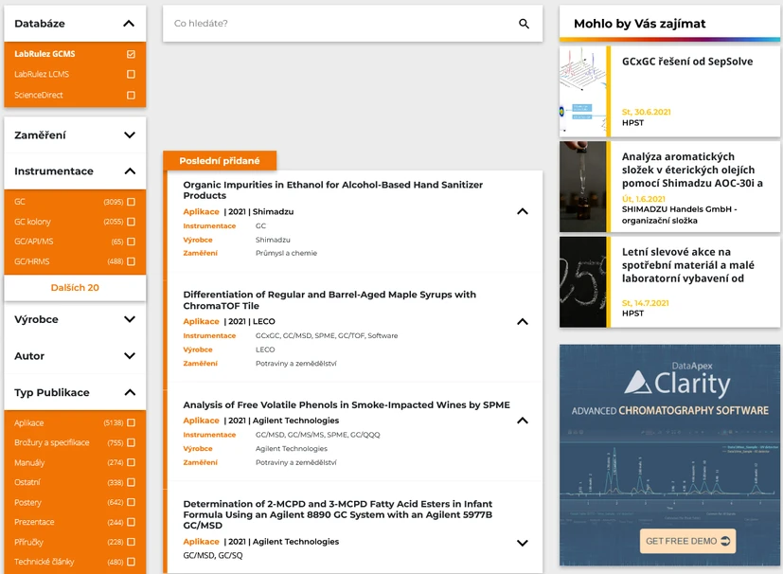
Task: Enable the ScienceDirect database checkbox
Action: (x=131, y=95)
